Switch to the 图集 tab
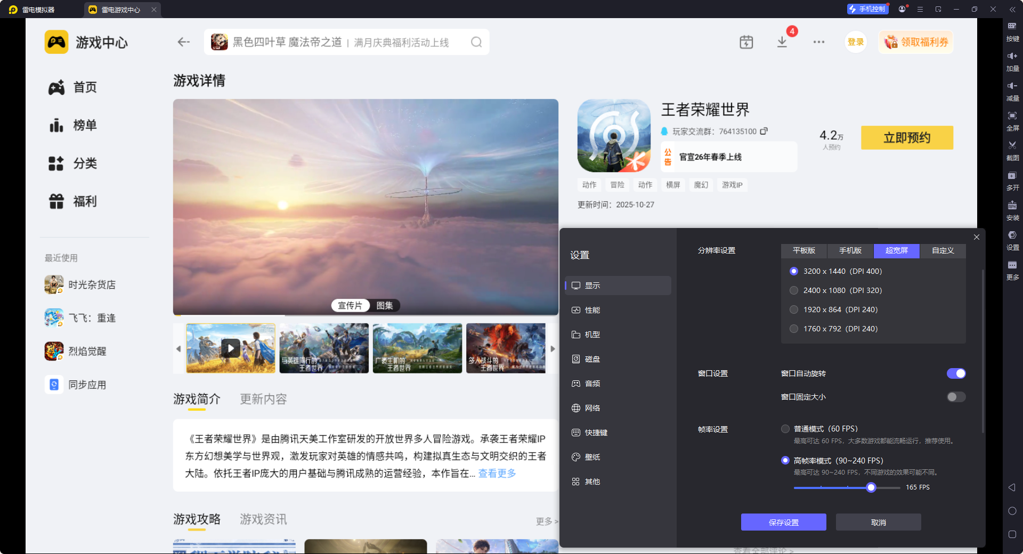The image size is (1023, 554). 385,305
